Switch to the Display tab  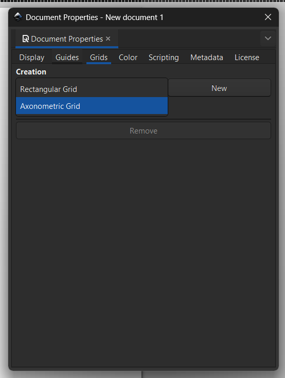[x=32, y=58]
